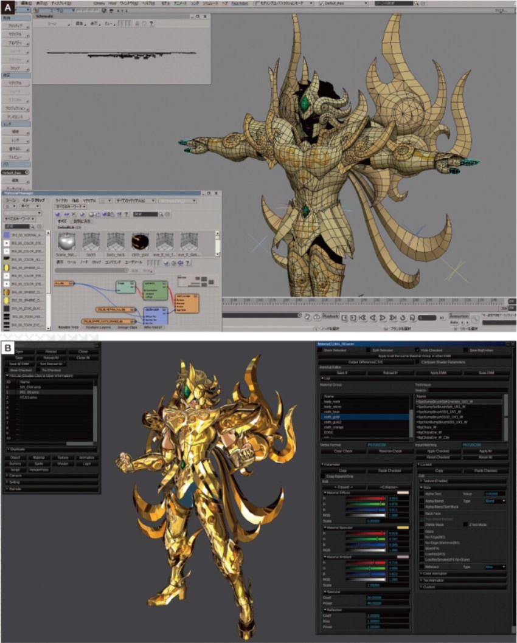The height and width of the screenshot is (643, 517).
Task: Click the lock icon in Schematic window toolbar
Action: pyautogui.click(x=137, y=24)
